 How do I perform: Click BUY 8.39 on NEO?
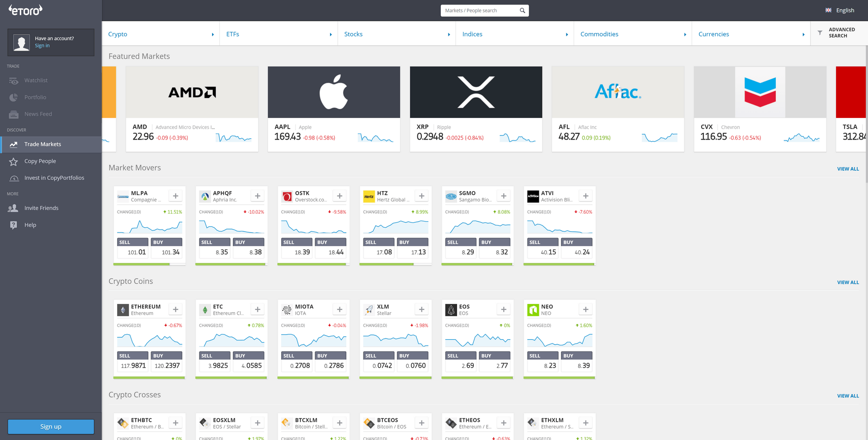pyautogui.click(x=576, y=361)
